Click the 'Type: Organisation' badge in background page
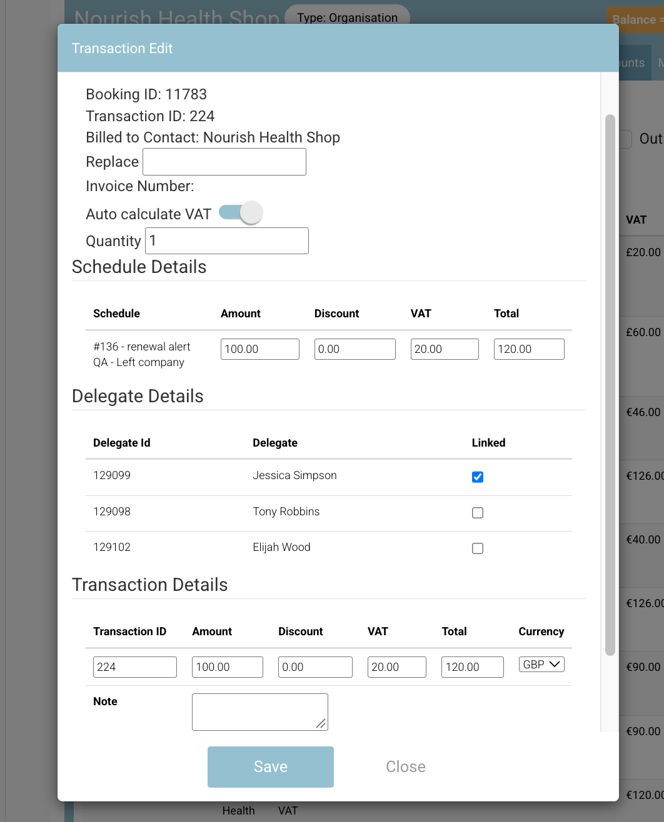664x822 pixels. (x=348, y=16)
